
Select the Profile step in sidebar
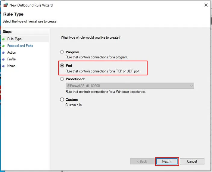point(11,59)
